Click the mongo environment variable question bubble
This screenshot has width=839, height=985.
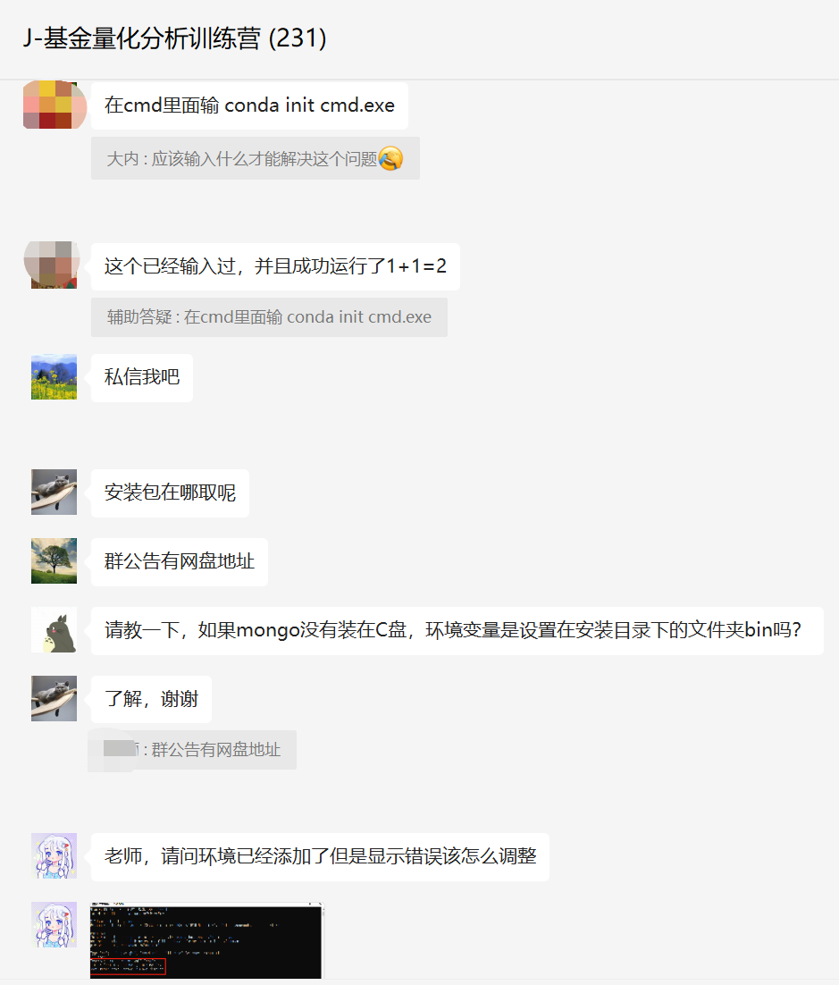click(x=457, y=631)
